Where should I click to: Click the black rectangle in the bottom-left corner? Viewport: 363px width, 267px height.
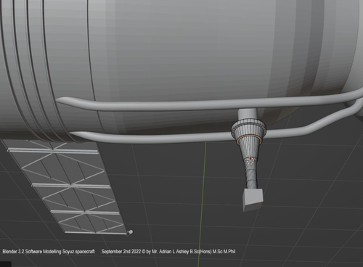point(6,264)
